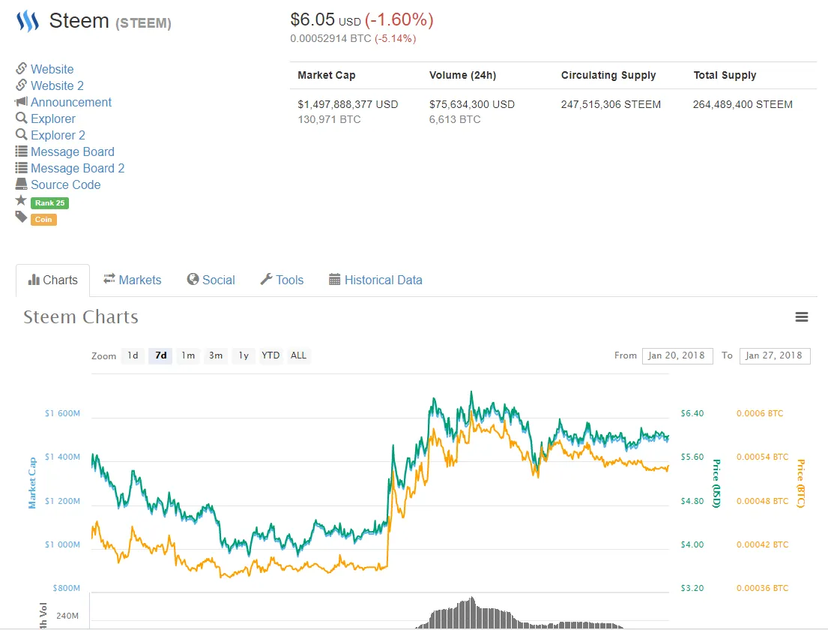Set chart zoom to 1y
Viewport: 828px width, 630px height.
(x=244, y=355)
